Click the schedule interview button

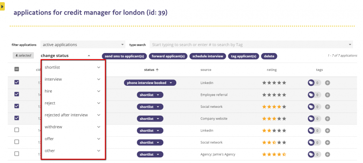208,56
